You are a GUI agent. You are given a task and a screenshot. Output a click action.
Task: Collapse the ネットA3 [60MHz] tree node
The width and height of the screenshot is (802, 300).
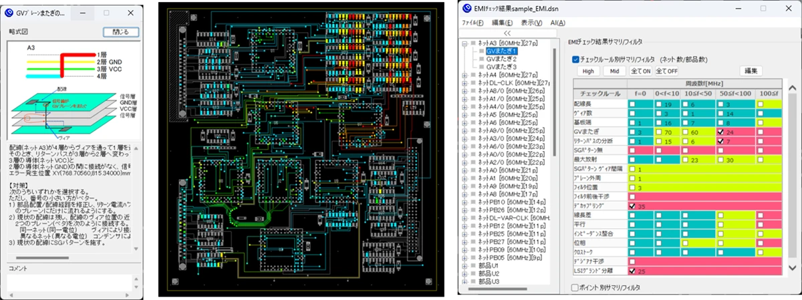[x=465, y=43]
